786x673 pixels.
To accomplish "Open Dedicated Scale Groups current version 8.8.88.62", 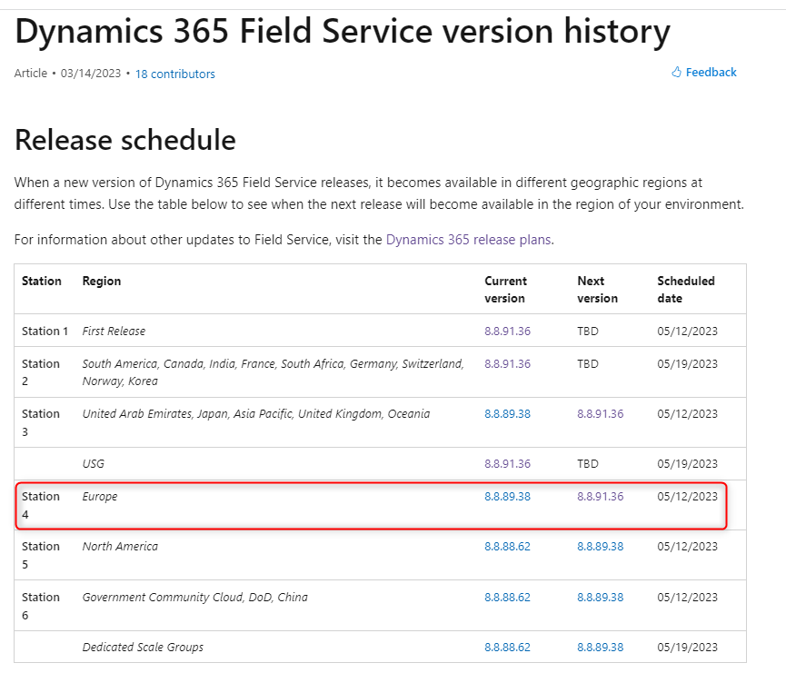I will click(507, 648).
